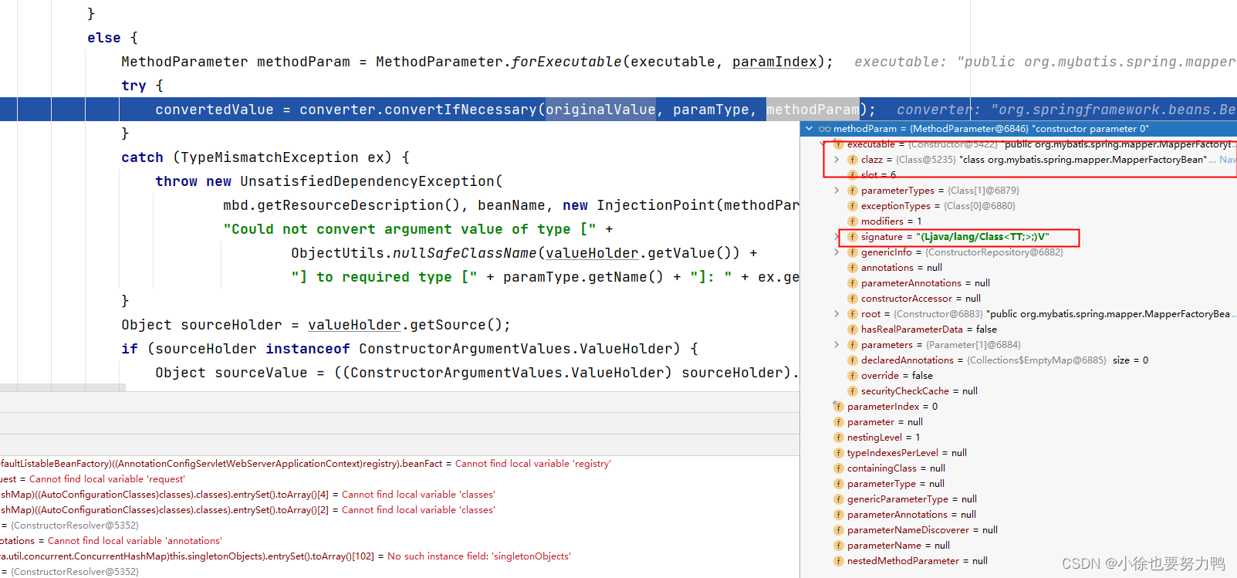
Task: Select watch error 'Cannot find local variable 'request''
Action: [x=107, y=479]
